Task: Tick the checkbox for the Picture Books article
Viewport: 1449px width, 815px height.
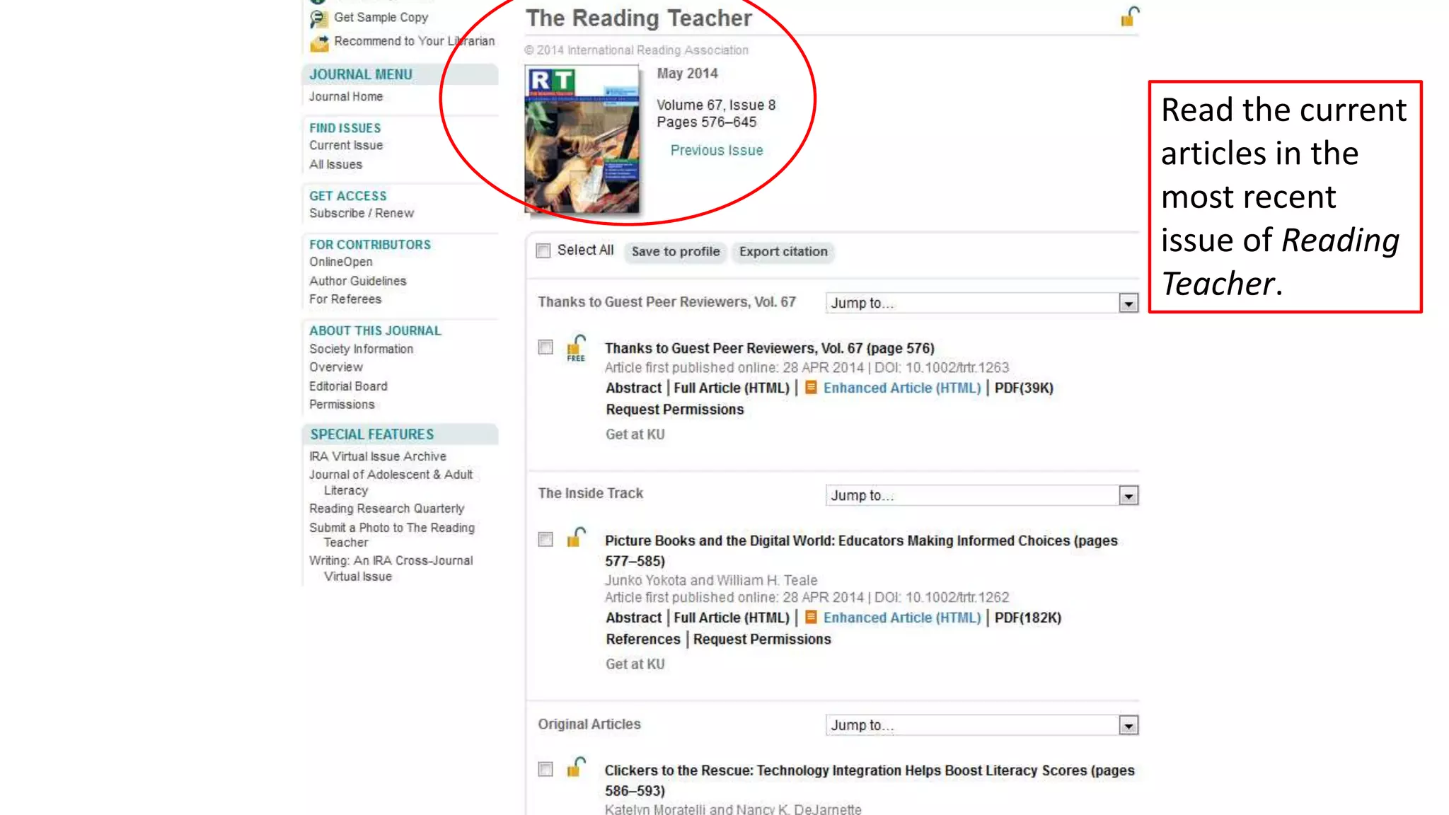Action: 545,540
